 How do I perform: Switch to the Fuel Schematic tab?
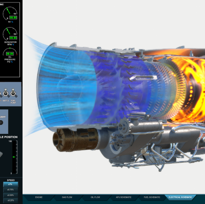pos(152,197)
